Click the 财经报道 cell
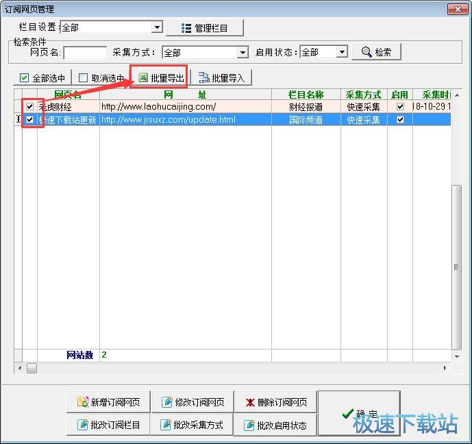 click(x=306, y=107)
